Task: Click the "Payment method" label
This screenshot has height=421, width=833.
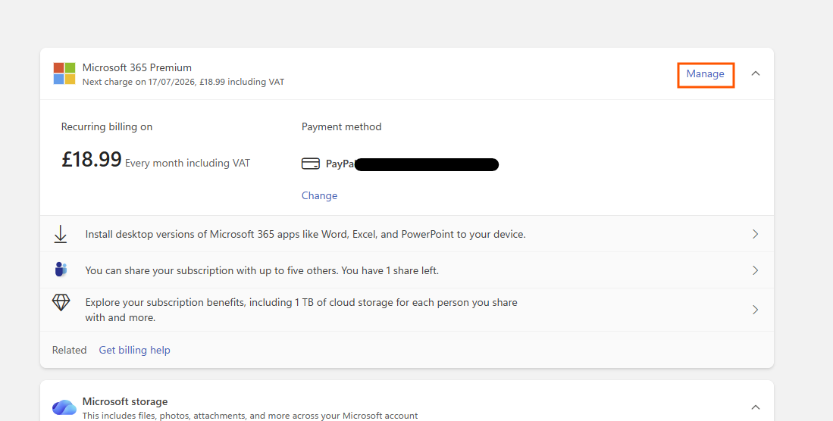Action: point(342,127)
